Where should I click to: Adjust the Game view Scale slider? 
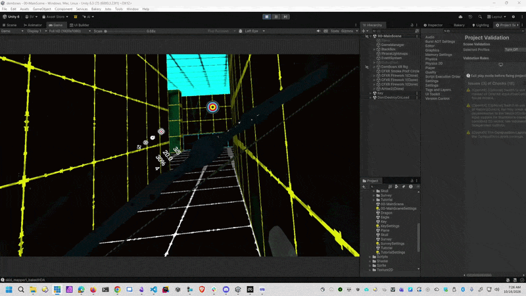click(x=125, y=31)
